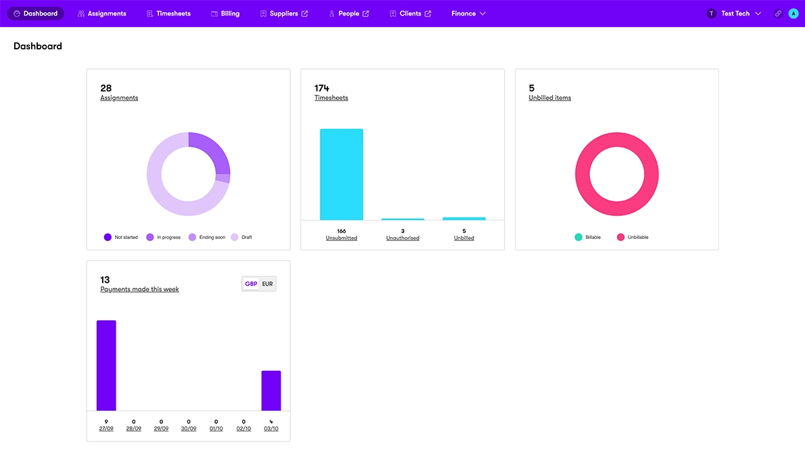Switch payments currency to GBP

(251, 284)
